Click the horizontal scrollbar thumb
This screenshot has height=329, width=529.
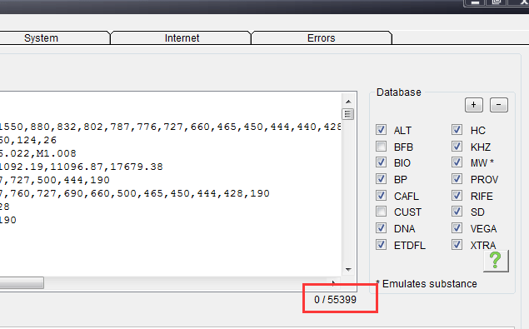click(22, 282)
